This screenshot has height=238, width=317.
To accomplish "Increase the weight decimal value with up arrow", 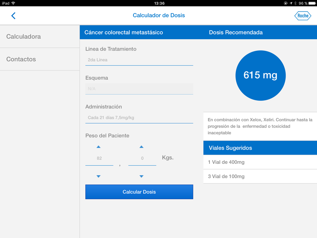I will (x=142, y=147).
